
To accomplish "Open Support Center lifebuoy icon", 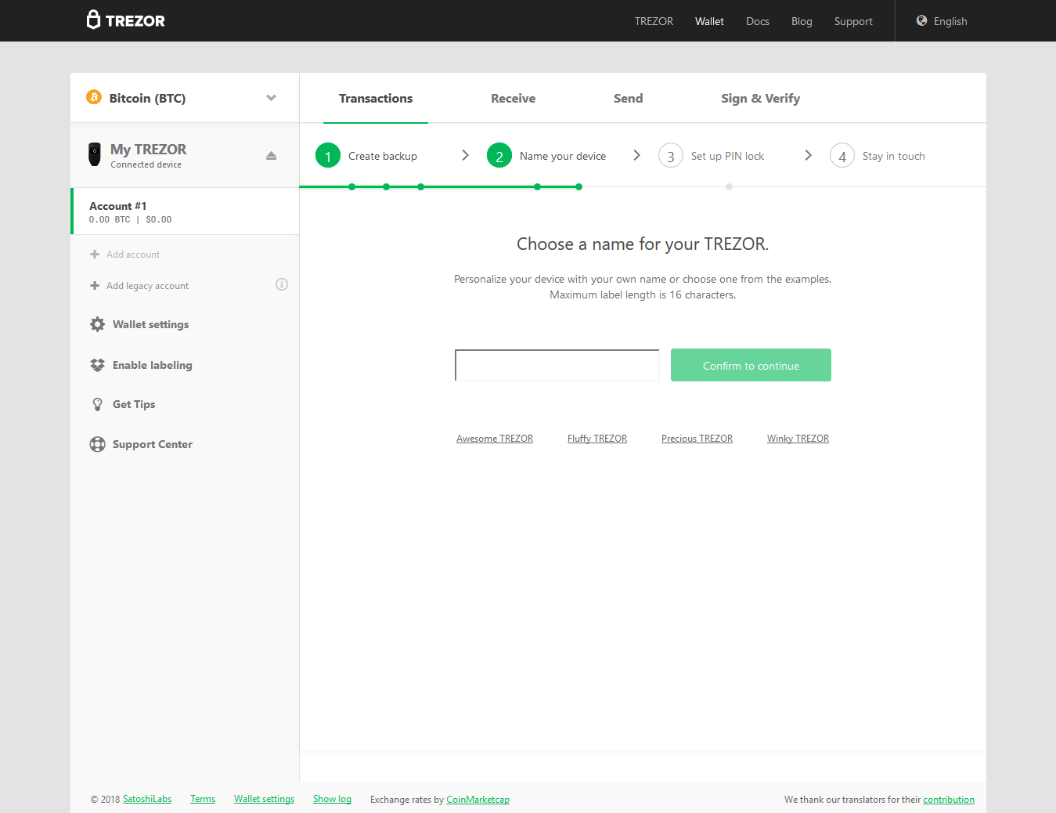I will [x=97, y=444].
